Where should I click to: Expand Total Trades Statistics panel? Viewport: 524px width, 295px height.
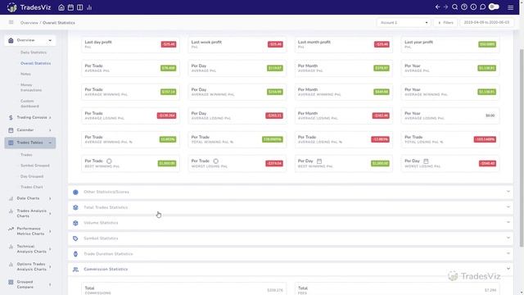291,207
